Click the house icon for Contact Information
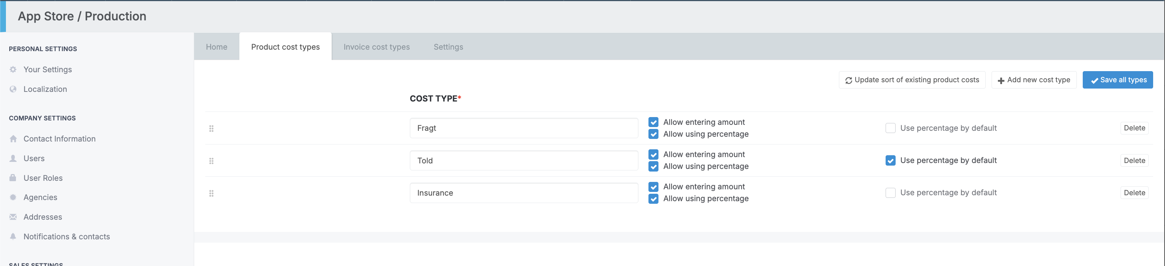The width and height of the screenshot is (1165, 266). point(13,139)
